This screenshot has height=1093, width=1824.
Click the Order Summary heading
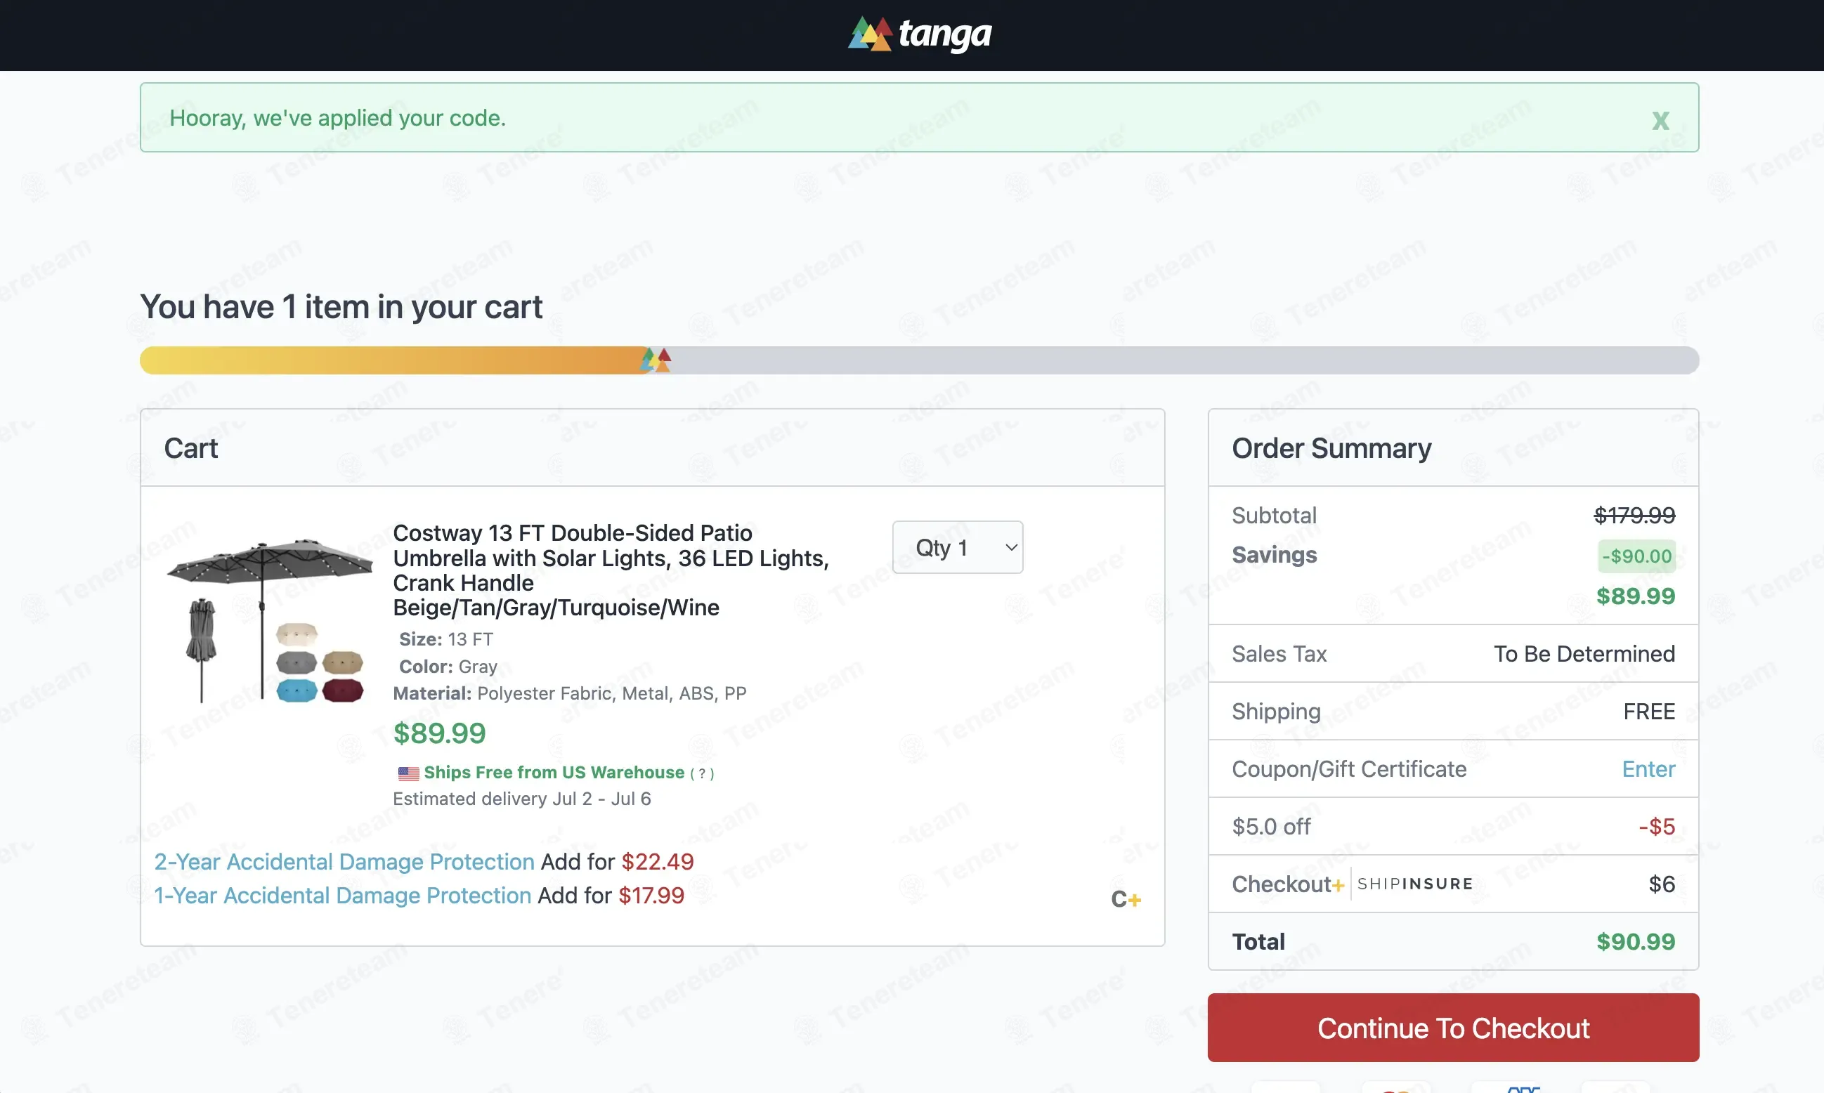1331,447
